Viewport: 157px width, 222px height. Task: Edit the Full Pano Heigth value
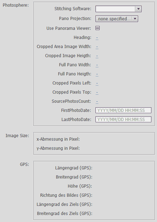click(97, 74)
